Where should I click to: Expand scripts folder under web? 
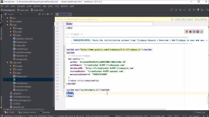(x=11, y=32)
